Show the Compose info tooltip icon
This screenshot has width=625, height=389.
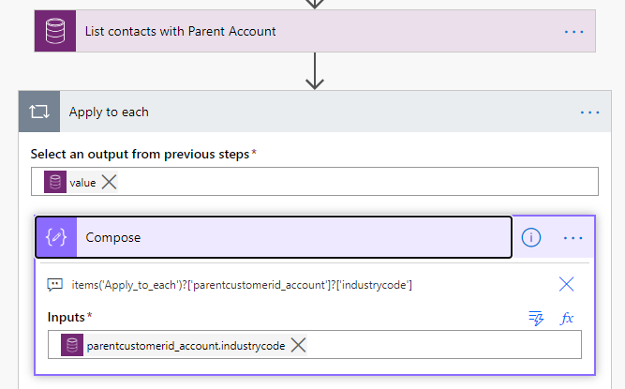[x=531, y=238]
